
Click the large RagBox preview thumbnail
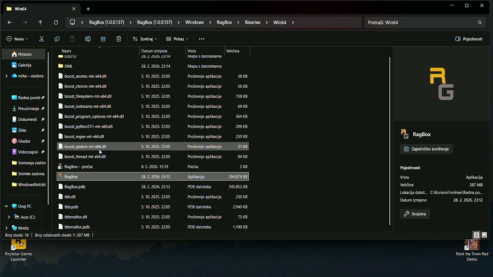point(442,83)
